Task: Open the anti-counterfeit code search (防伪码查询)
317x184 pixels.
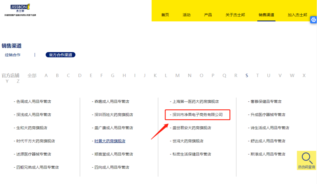Action: tap(307, 161)
